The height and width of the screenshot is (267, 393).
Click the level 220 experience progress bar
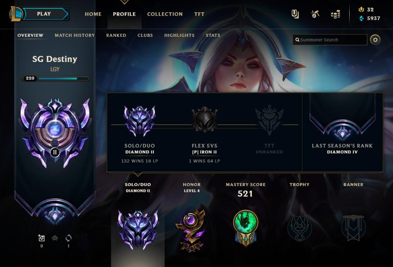tap(55, 78)
